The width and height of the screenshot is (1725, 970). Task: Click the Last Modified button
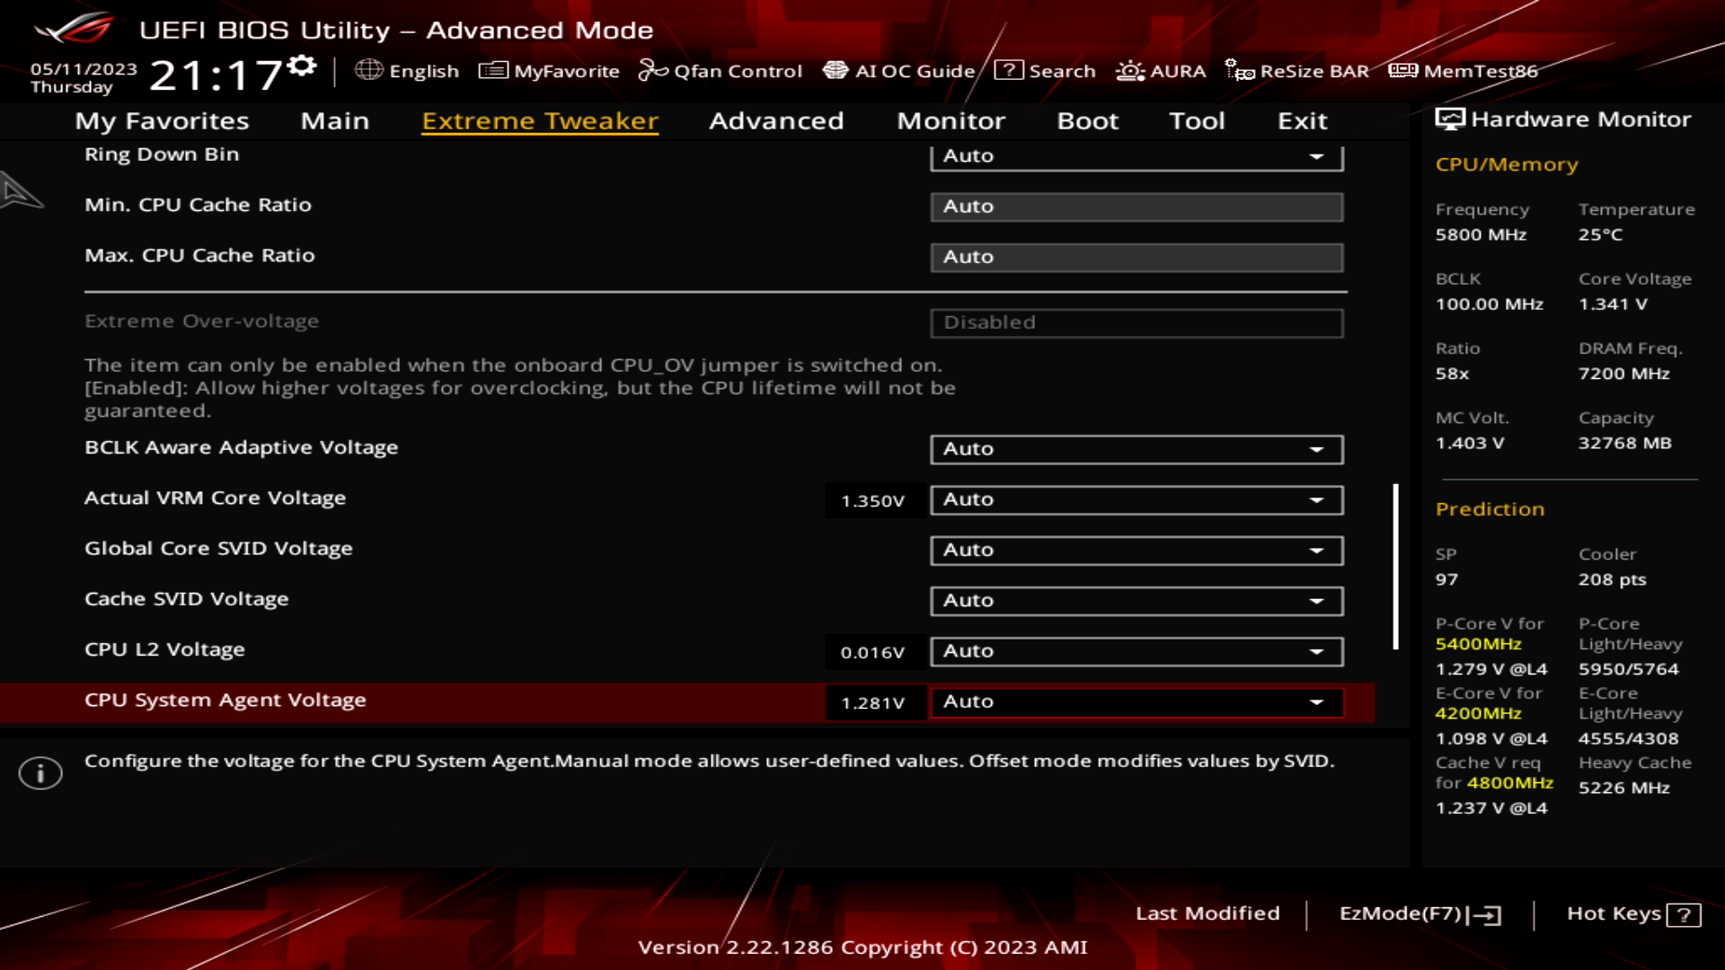coord(1207,913)
